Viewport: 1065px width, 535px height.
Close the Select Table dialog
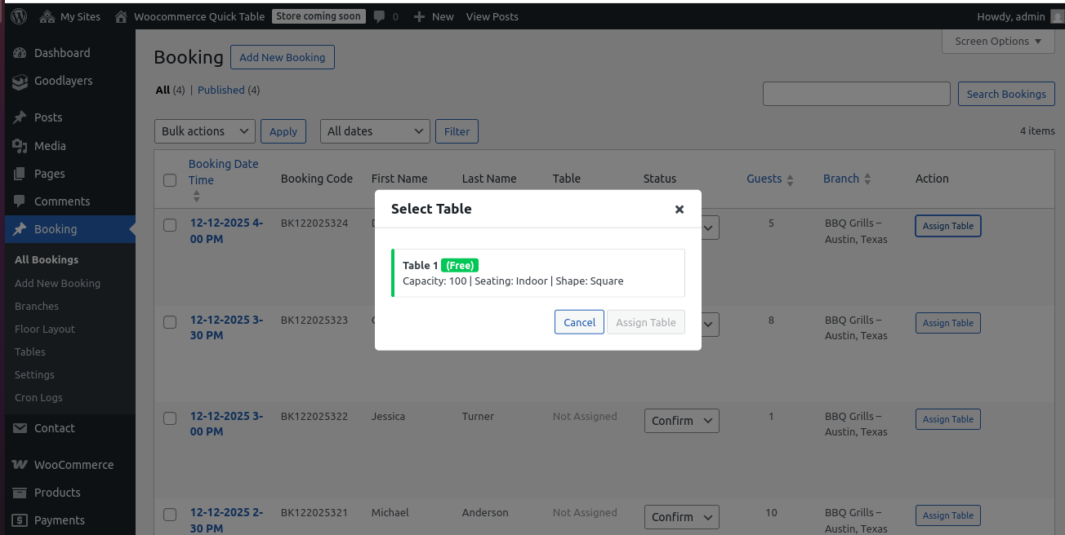click(679, 210)
